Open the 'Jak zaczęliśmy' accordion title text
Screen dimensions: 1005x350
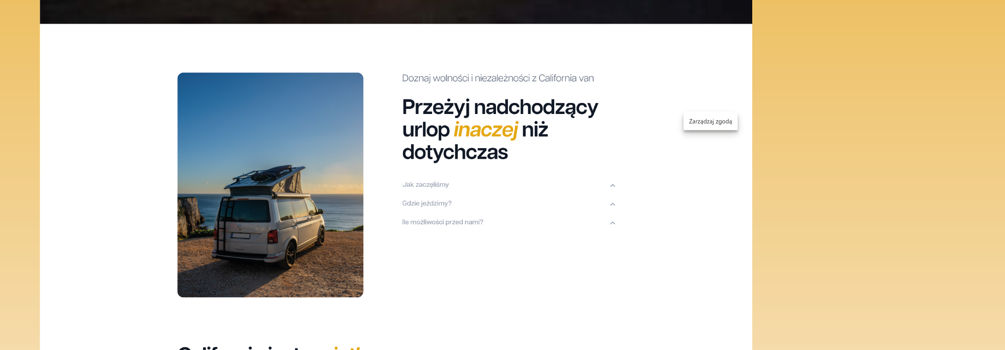click(x=425, y=185)
